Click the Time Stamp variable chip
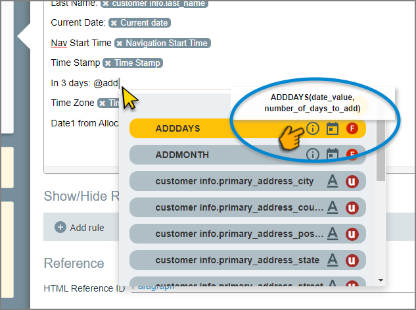Screen dimensions: 416x310 tap(133, 63)
